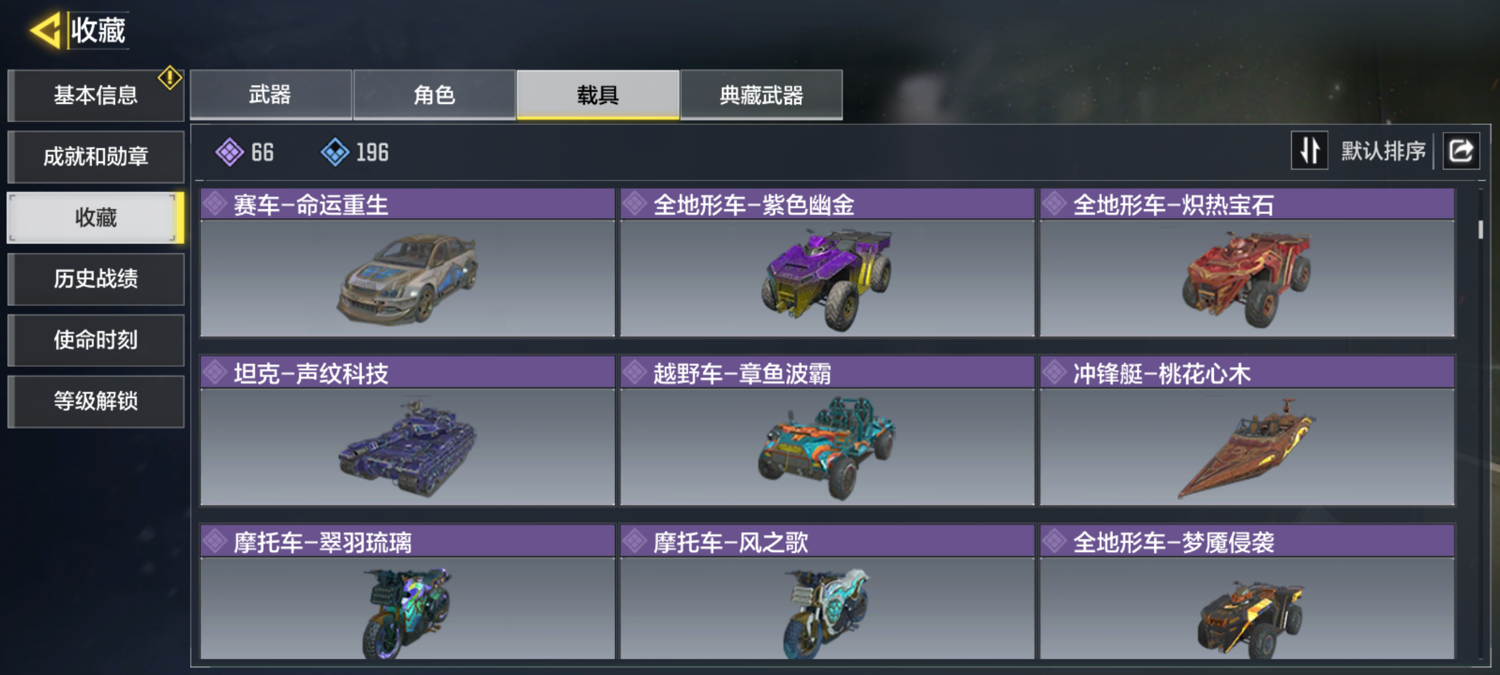
Task: Click the yellow back arrow icon
Action: pyautogui.click(x=45, y=30)
